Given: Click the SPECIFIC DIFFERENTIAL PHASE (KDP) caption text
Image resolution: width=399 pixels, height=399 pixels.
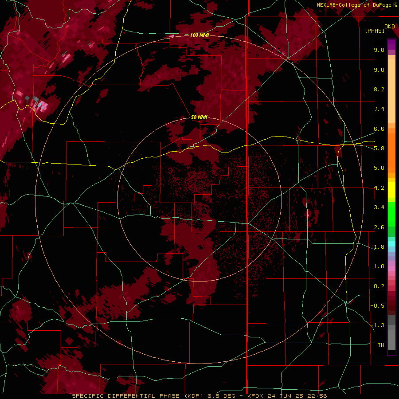Looking at the screenshot, I should point(139,396).
